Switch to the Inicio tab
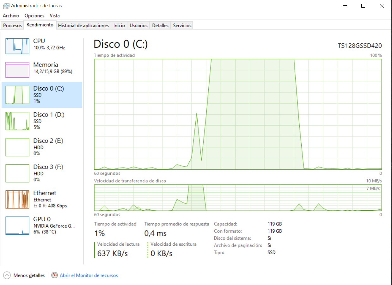 coord(119,25)
